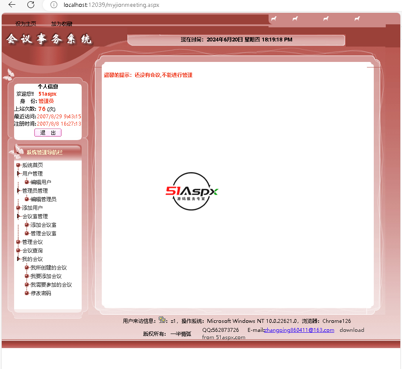Collapse the 我的会议 tree arrow
Image resolution: width=402 pixels, height=369 pixels.
[x=18, y=259]
